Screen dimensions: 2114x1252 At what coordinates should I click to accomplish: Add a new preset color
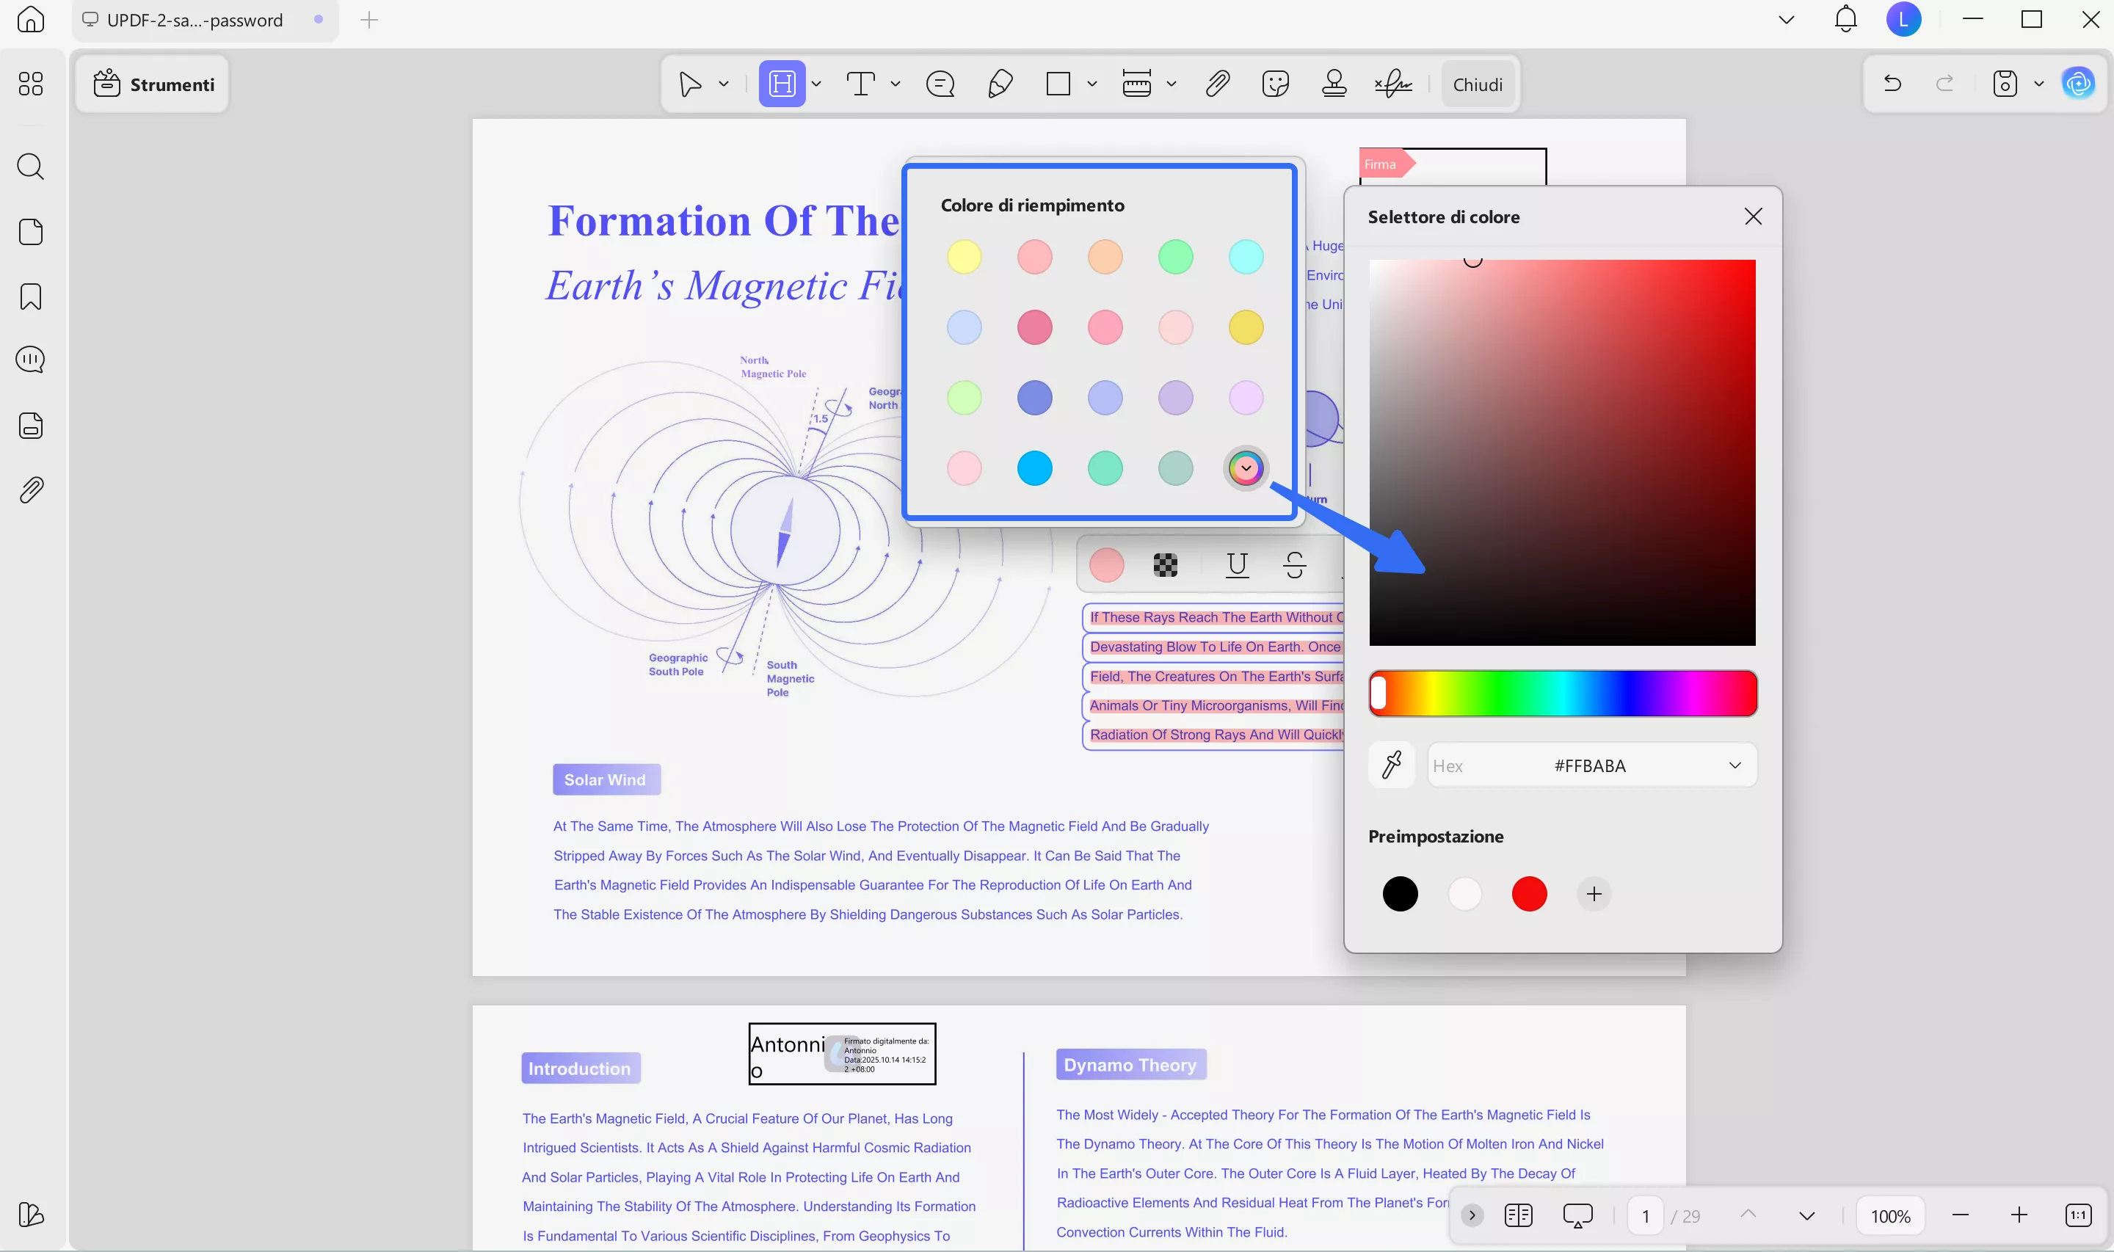tap(1594, 893)
